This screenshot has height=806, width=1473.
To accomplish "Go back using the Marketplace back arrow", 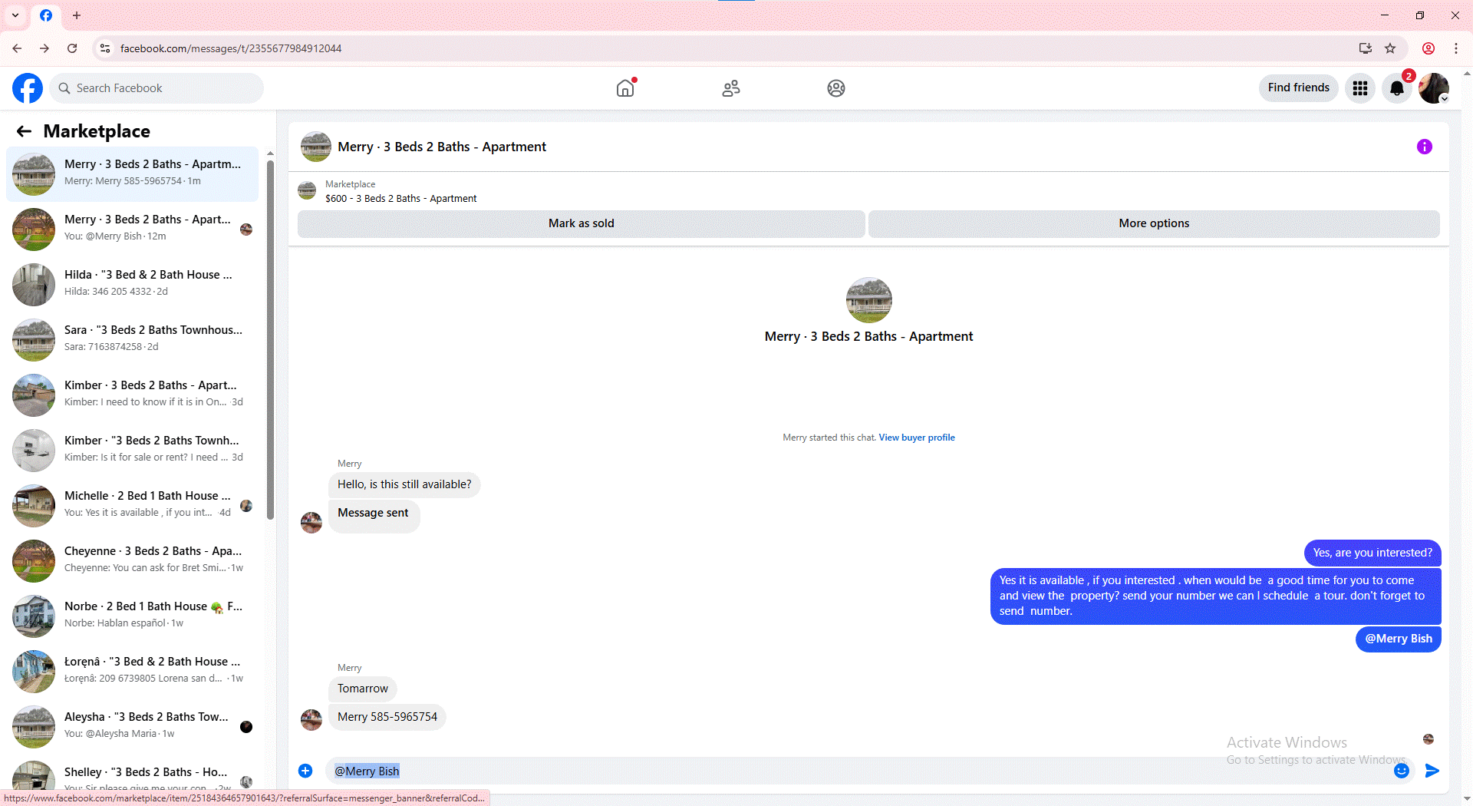I will coord(24,131).
